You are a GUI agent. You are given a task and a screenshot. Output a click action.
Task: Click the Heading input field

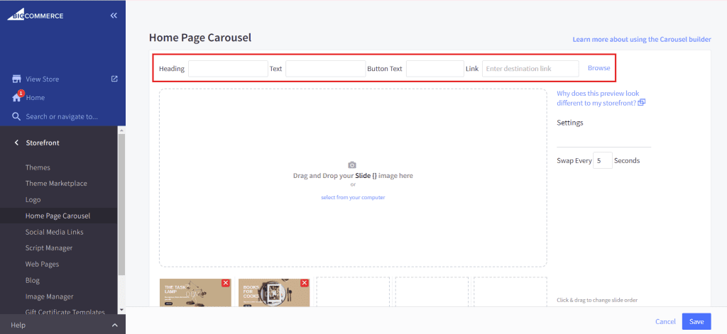click(228, 69)
